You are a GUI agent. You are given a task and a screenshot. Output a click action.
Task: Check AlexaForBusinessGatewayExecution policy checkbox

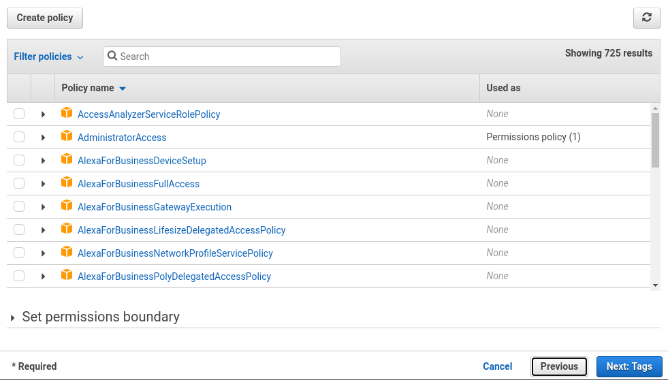click(x=19, y=206)
